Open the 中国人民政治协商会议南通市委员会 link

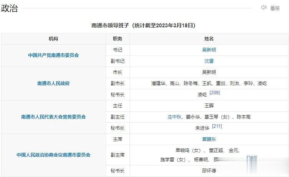[53, 155]
